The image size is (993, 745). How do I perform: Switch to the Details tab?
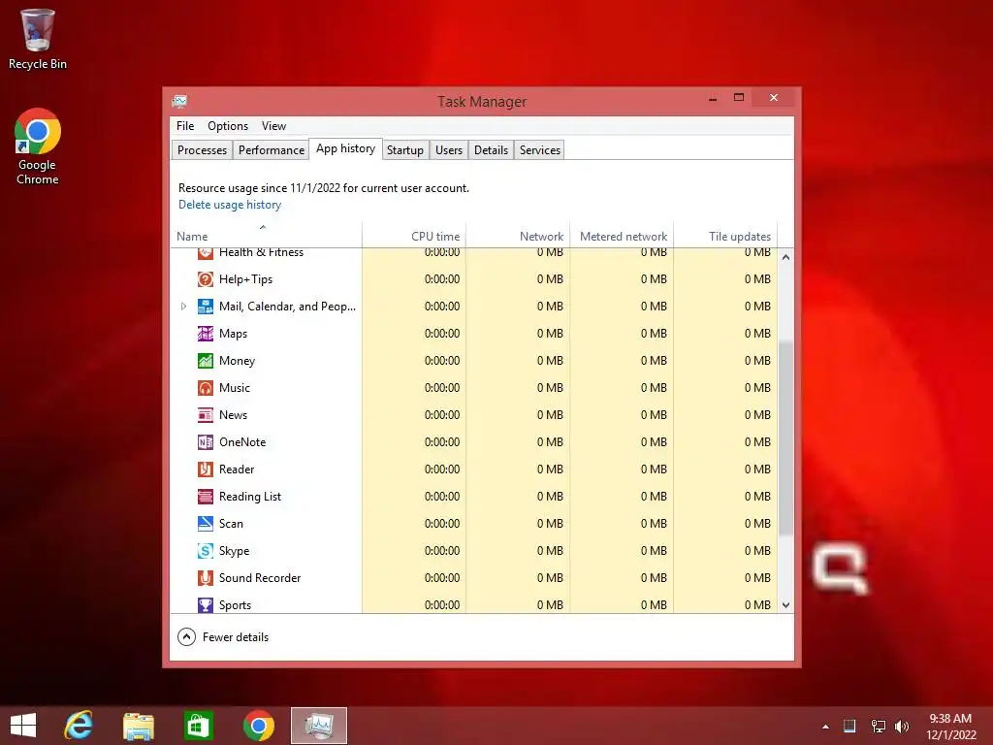pyautogui.click(x=491, y=150)
